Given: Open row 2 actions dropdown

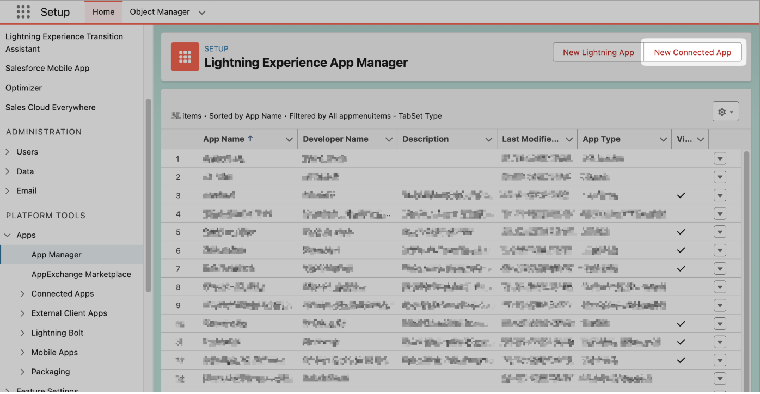Looking at the screenshot, I should click(720, 177).
